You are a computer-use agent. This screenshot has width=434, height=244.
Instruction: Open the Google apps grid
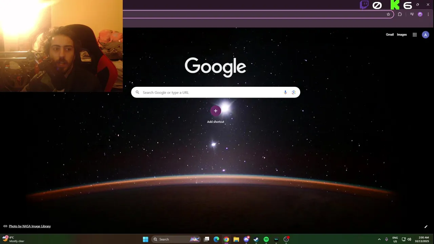(x=415, y=35)
